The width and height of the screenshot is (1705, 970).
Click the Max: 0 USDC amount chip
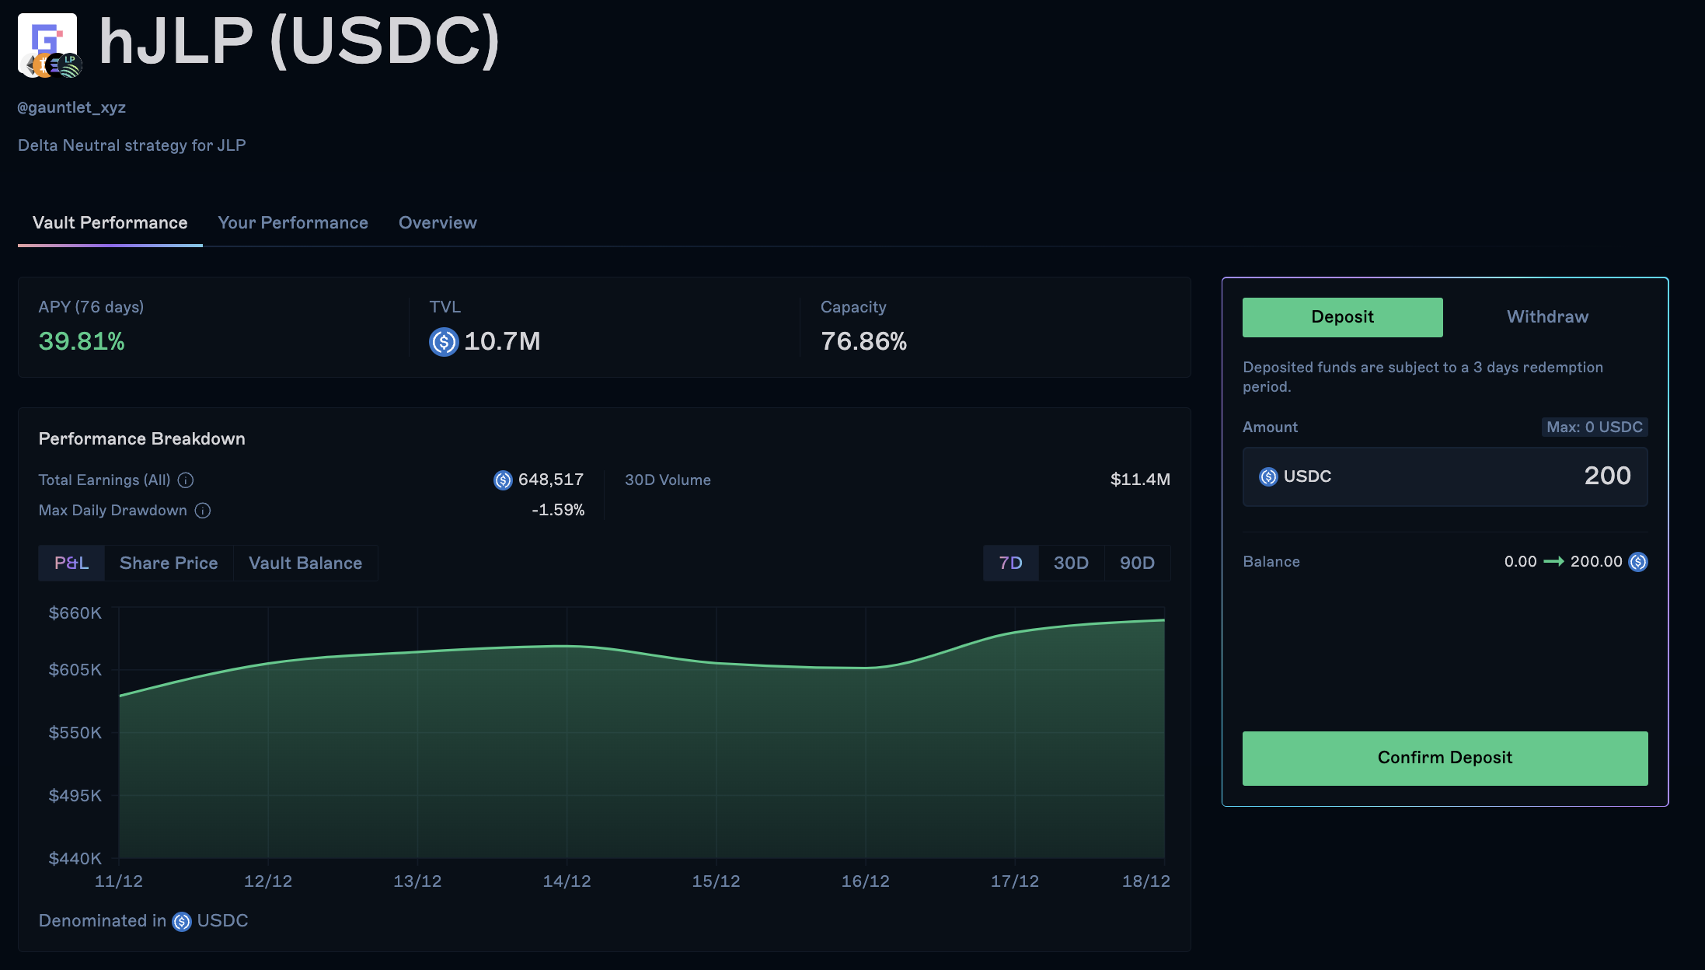click(1594, 427)
